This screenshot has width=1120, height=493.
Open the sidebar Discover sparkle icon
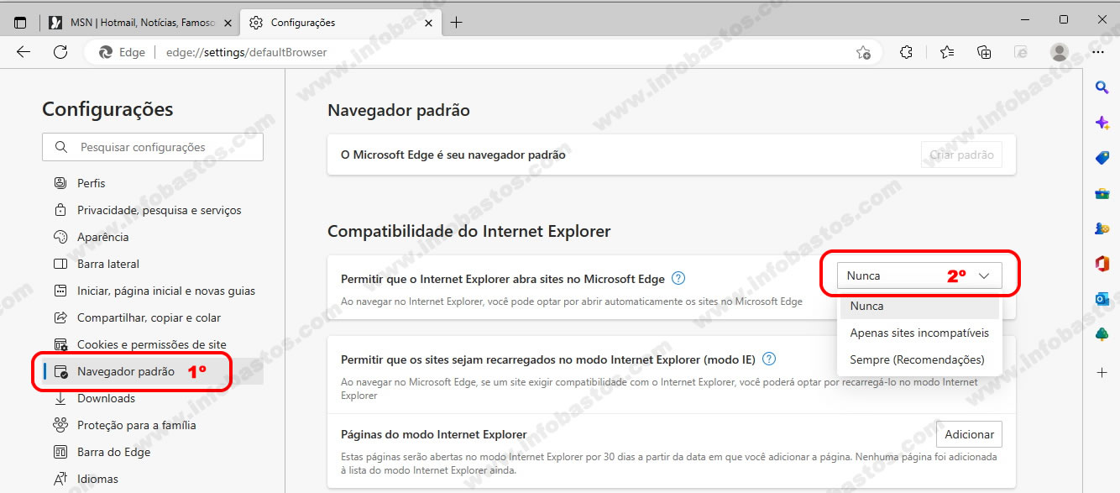point(1102,123)
